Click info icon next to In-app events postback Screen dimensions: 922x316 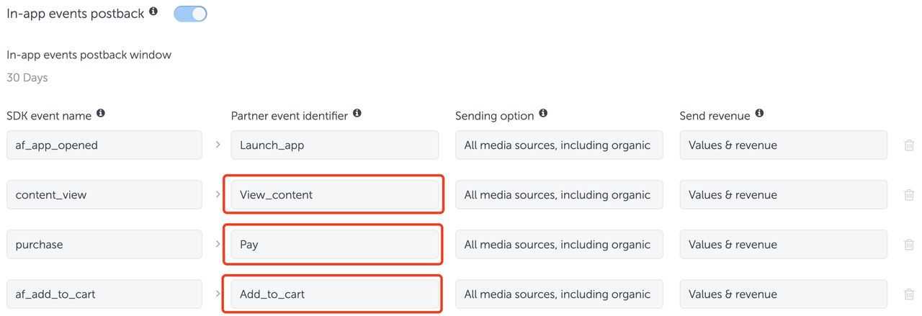tap(153, 12)
